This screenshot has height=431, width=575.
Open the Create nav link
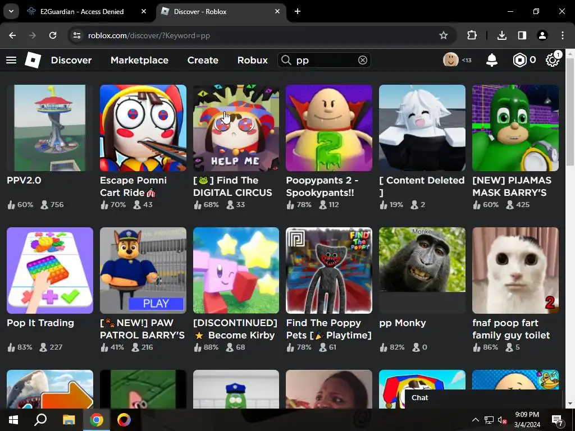203,60
